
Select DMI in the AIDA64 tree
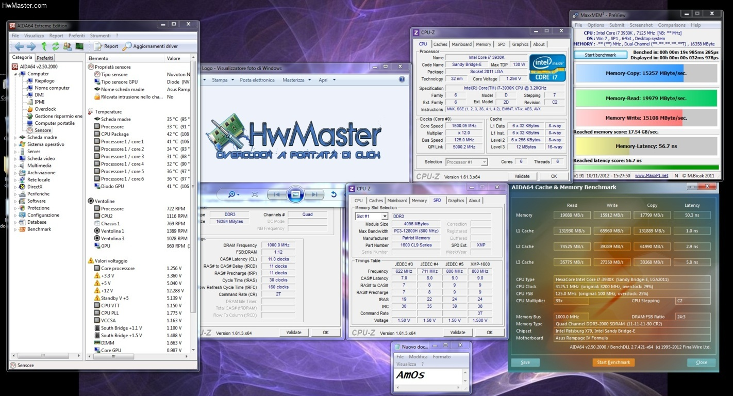[x=35, y=95]
